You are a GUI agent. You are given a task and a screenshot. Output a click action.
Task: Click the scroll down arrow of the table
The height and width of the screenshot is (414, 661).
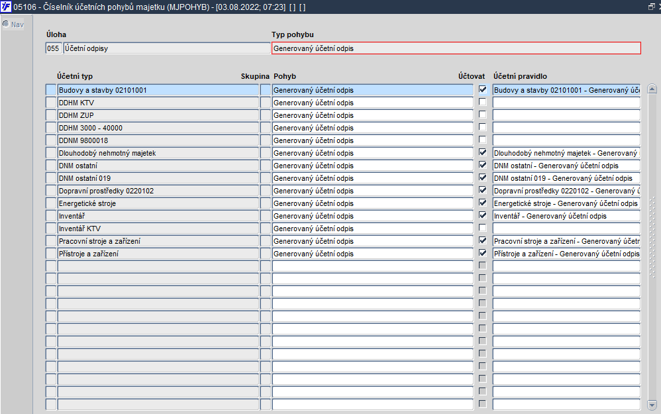pyautogui.click(x=652, y=405)
